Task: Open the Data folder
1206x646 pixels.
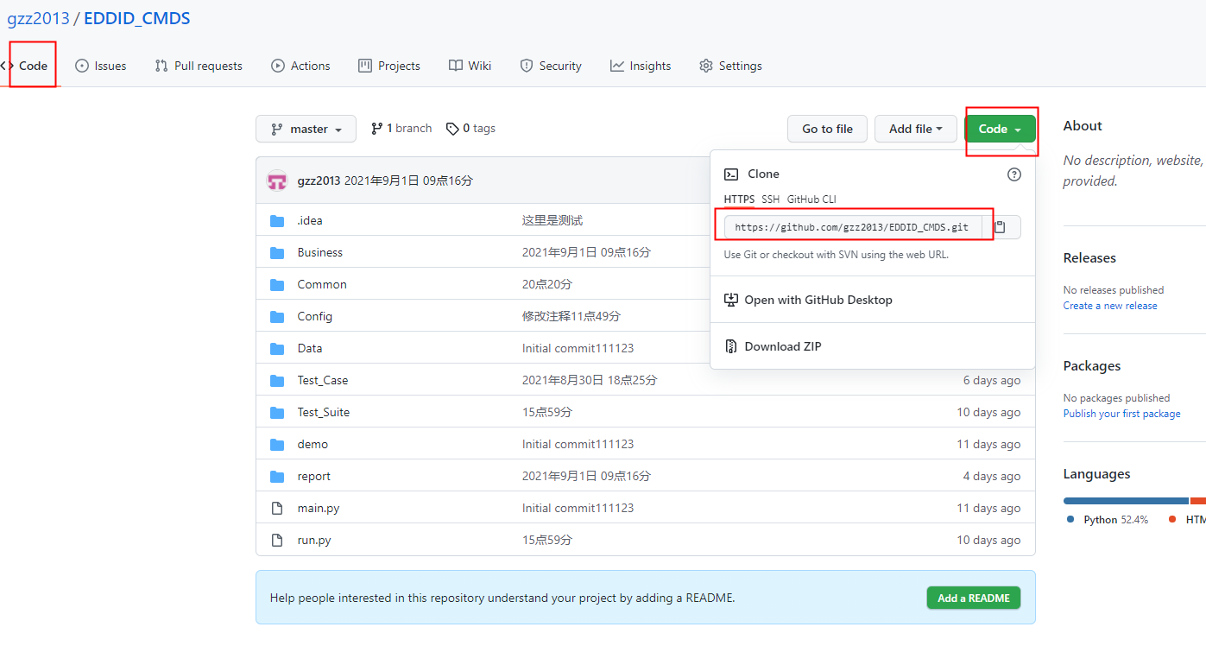Action: (310, 348)
